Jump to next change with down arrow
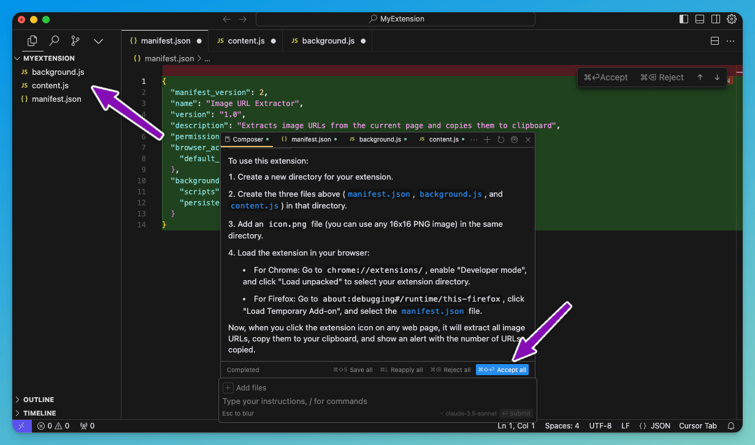The height and width of the screenshot is (445, 755). [717, 77]
